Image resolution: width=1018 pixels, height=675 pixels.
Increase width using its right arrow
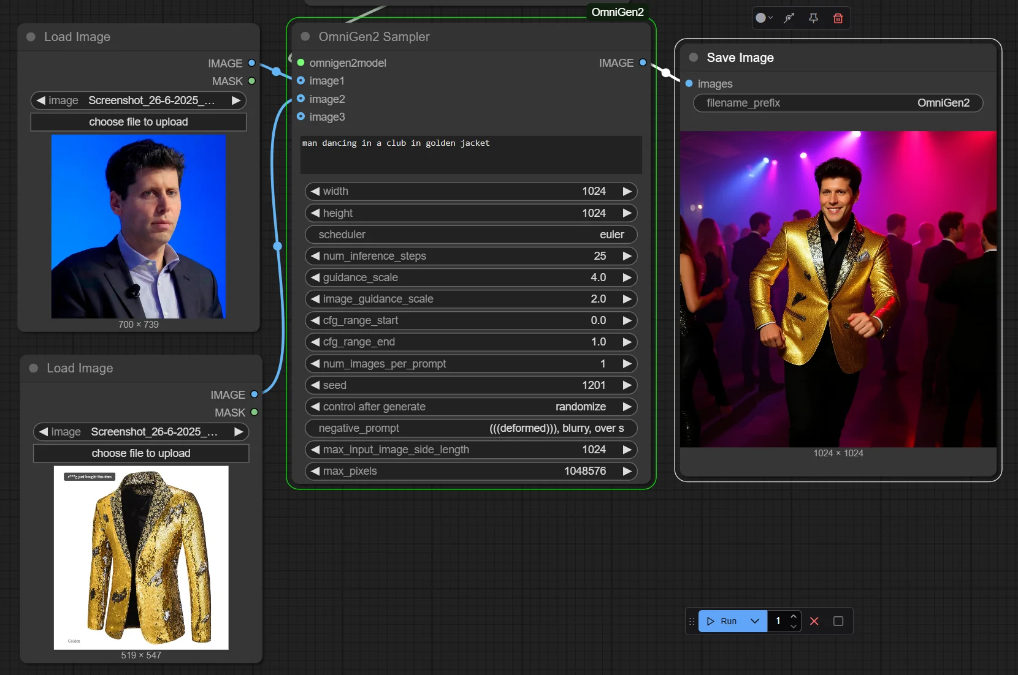click(x=627, y=191)
